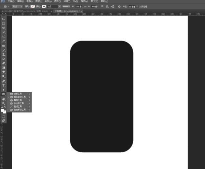Screen dimensions: 205x169
Task: Select the Move tool
Action: pyautogui.click(x=4, y=19)
